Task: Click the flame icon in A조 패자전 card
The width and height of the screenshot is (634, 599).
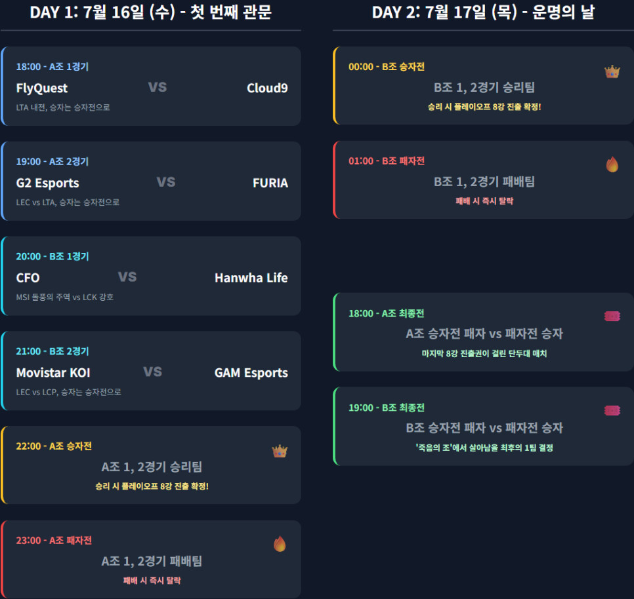Action: coord(280,544)
